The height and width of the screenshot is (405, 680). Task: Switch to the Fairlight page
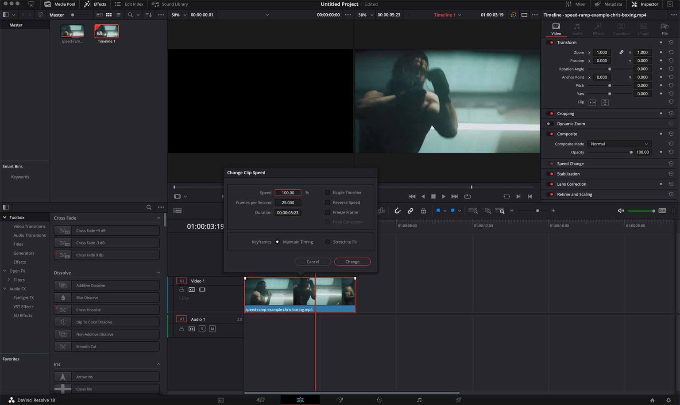click(x=419, y=400)
